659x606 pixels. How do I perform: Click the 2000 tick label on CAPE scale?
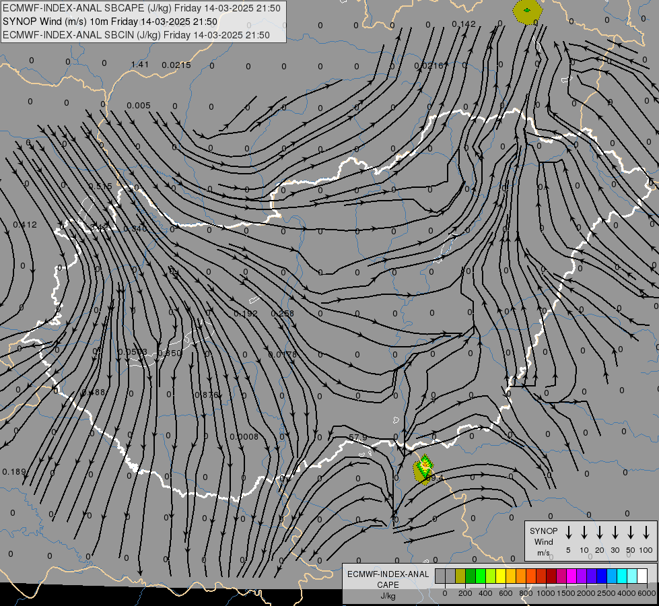point(586,593)
